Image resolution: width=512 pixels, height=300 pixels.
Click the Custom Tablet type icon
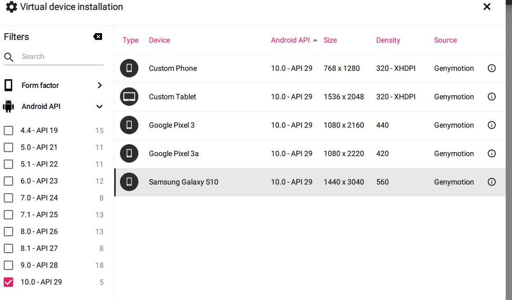coord(129,97)
